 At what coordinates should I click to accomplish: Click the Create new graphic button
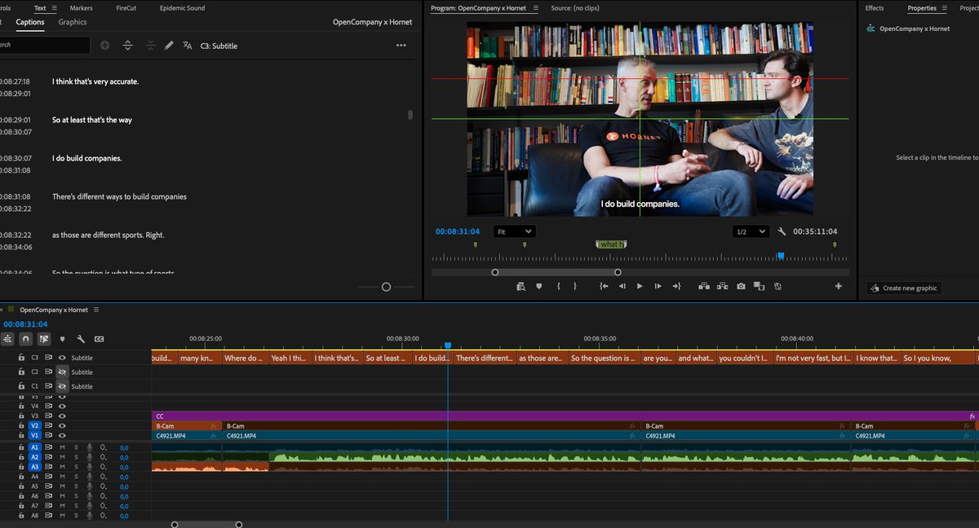coord(904,288)
